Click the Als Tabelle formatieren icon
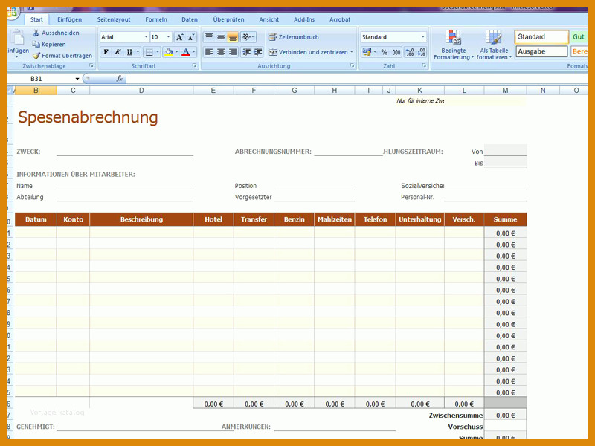This screenshot has height=446, width=595. click(494, 38)
